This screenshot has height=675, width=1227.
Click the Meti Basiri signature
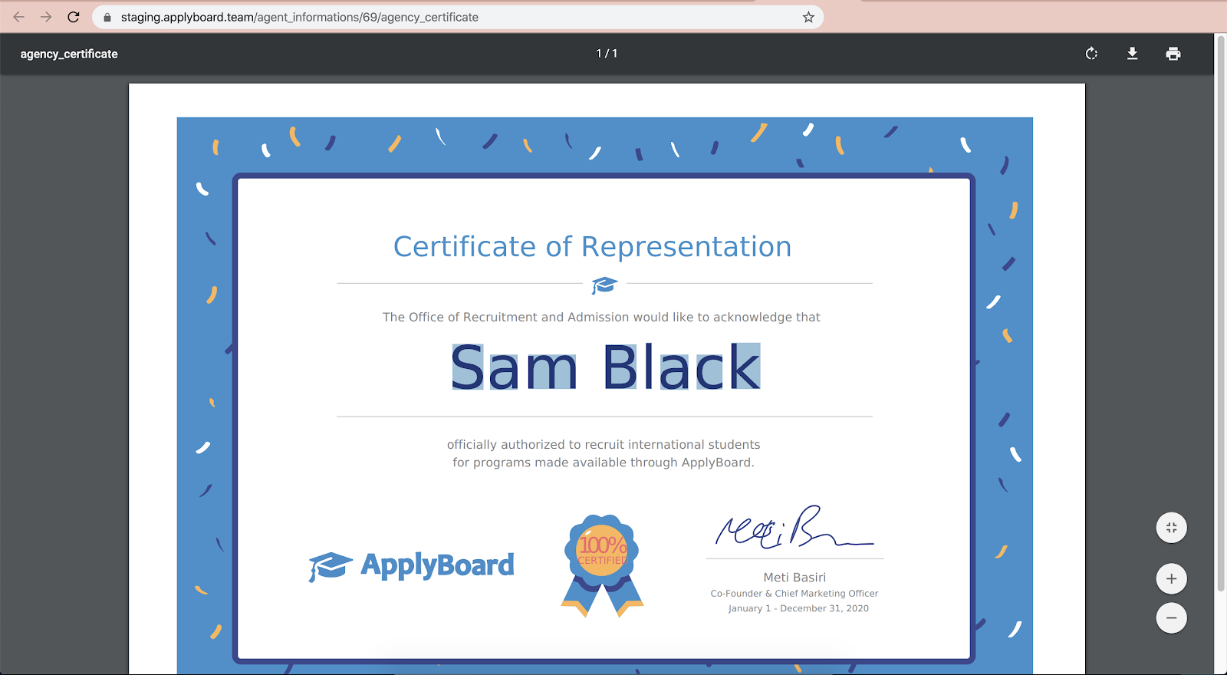(x=794, y=528)
